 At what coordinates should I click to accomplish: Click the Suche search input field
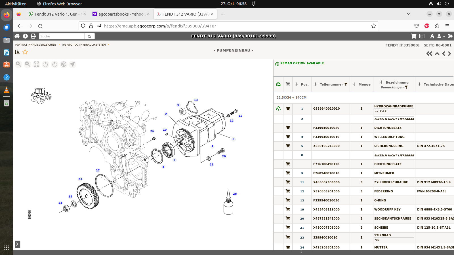tap(62, 36)
